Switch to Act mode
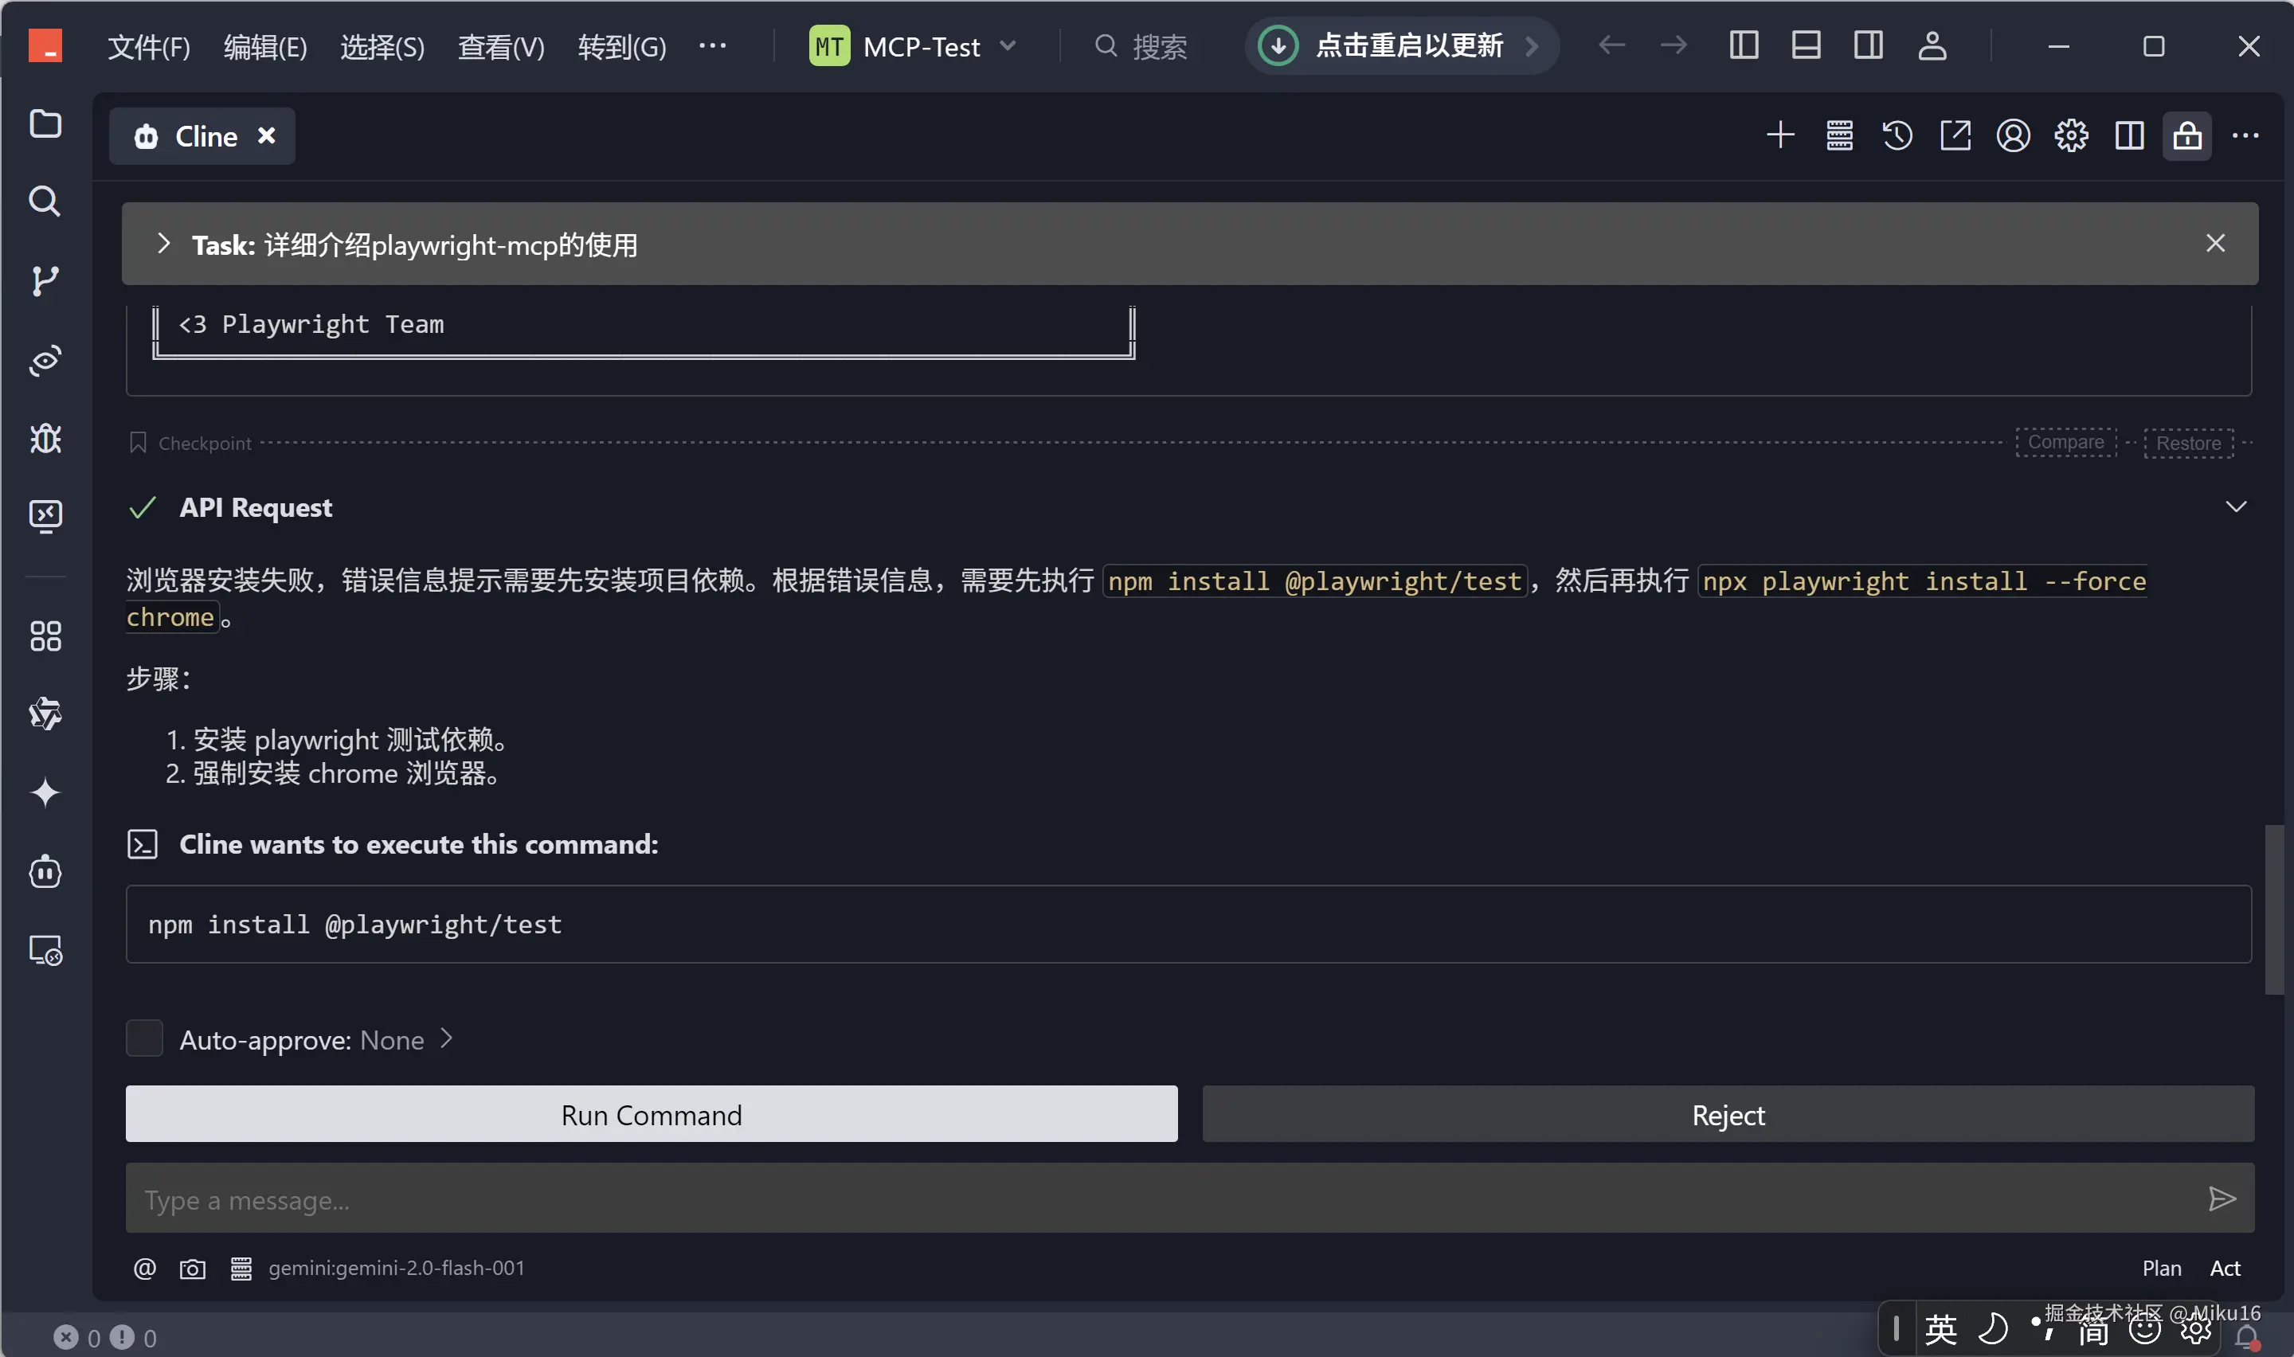 coord(2224,1269)
